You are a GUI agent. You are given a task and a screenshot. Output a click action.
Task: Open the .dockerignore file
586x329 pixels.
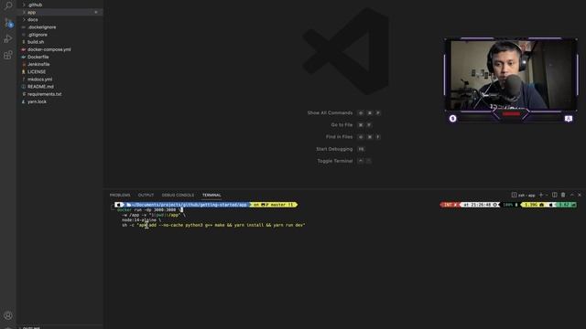tap(41, 27)
